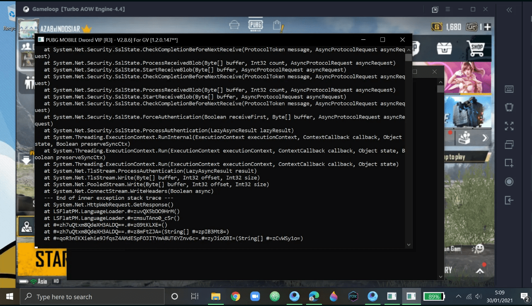
Task: Open Gameloop multi-window icon
Action: coord(509,145)
